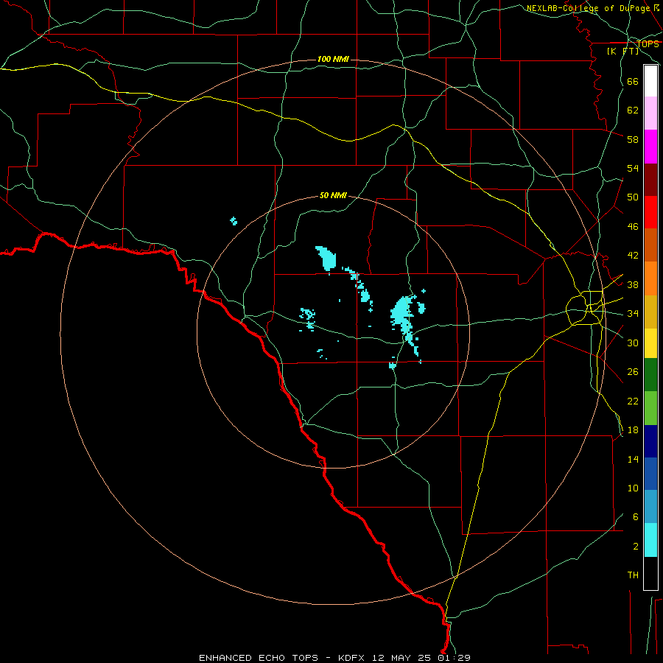Click the 'KDFX' radar site identifier
The height and width of the screenshot is (663, 663).
(x=354, y=658)
